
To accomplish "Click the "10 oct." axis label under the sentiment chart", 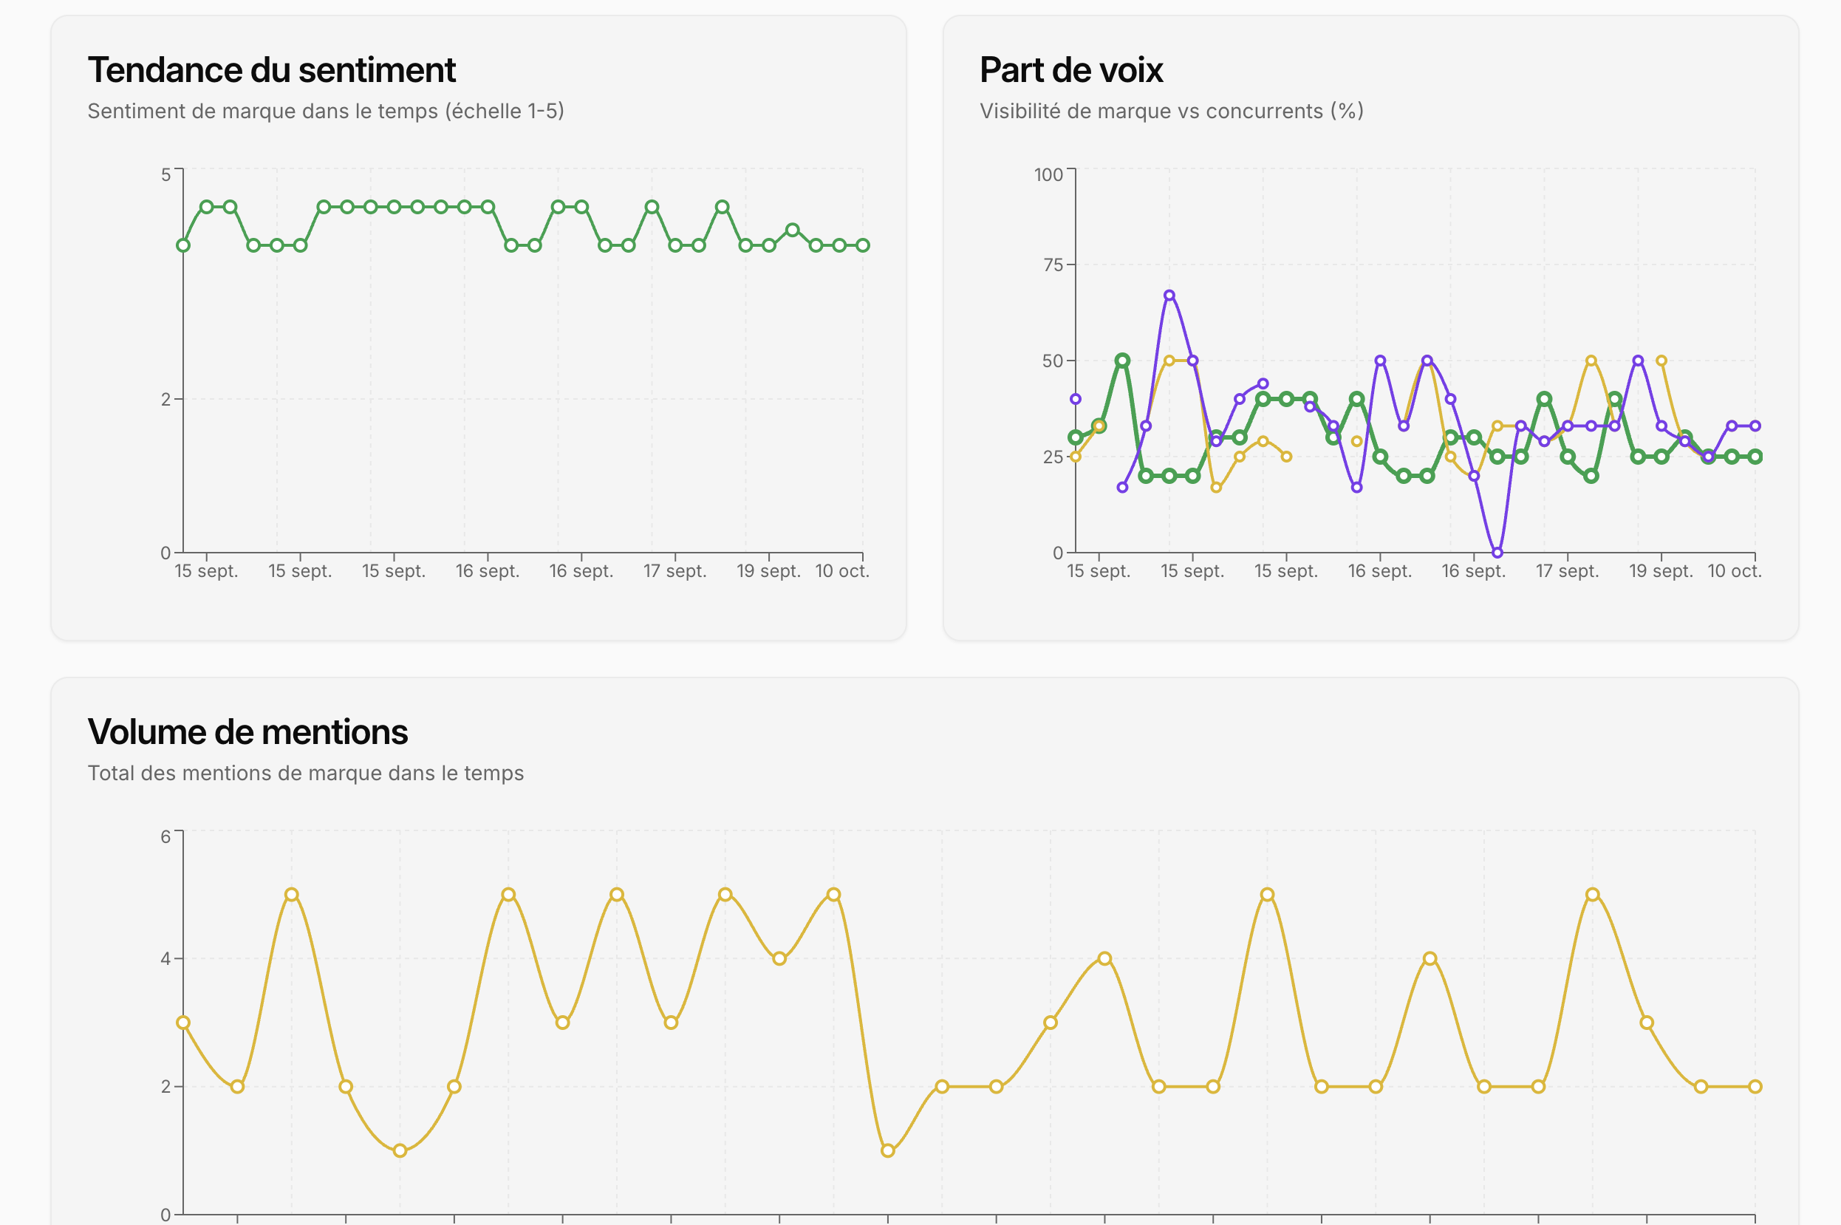I will 842,571.
